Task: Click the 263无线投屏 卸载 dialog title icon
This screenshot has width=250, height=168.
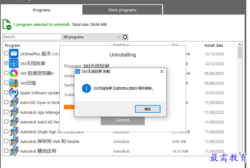Action: point(78,72)
